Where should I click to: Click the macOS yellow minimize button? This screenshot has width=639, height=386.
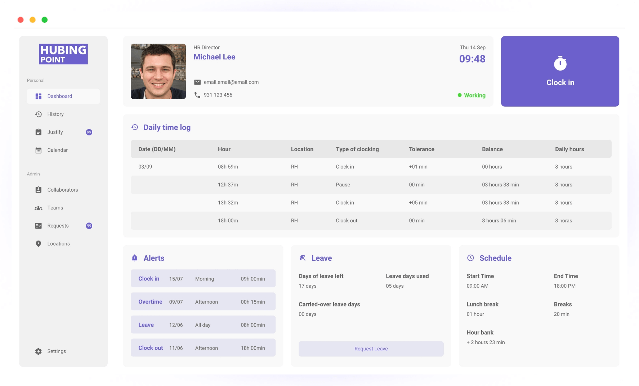coord(32,20)
